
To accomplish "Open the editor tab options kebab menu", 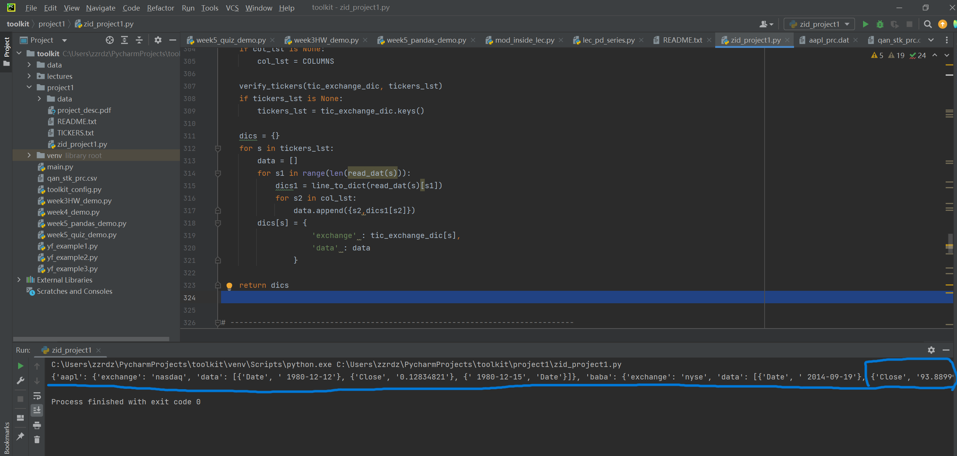I will point(947,40).
